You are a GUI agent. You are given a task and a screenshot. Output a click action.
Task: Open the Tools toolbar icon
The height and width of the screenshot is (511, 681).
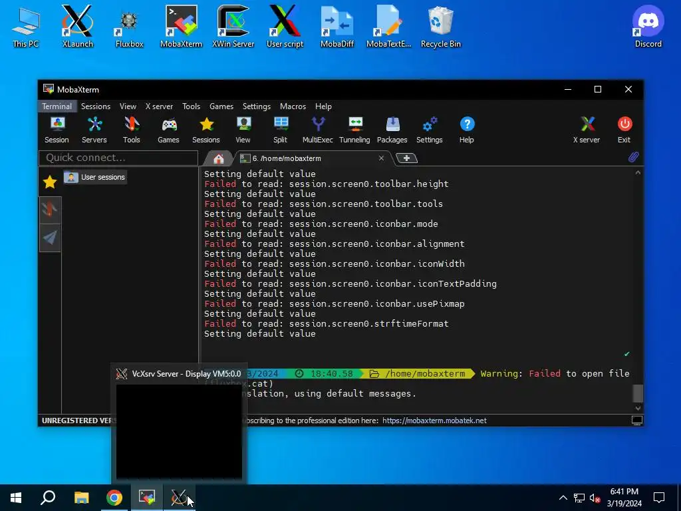click(x=131, y=130)
